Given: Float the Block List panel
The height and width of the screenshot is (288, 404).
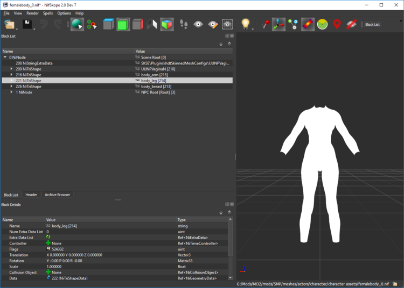Looking at the screenshot, I should [227, 35].
